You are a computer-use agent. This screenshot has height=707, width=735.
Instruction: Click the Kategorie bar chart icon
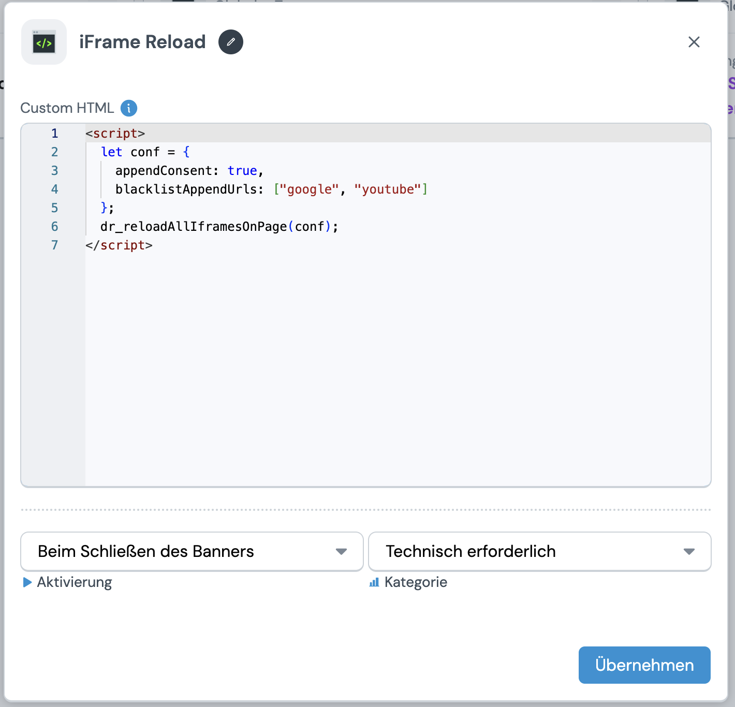coord(374,582)
